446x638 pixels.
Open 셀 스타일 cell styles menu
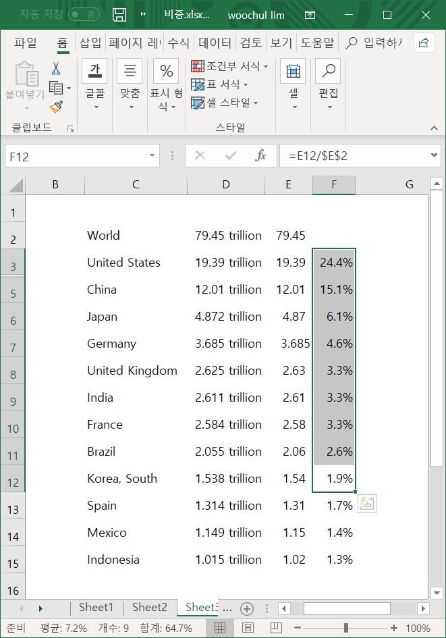click(x=225, y=103)
